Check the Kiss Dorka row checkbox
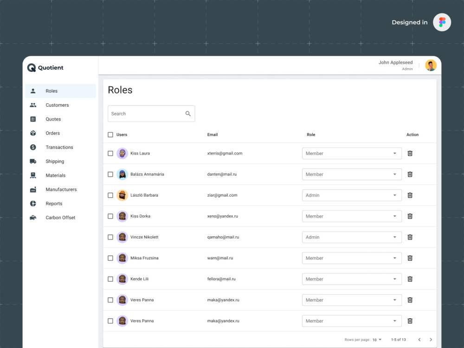 click(x=110, y=216)
